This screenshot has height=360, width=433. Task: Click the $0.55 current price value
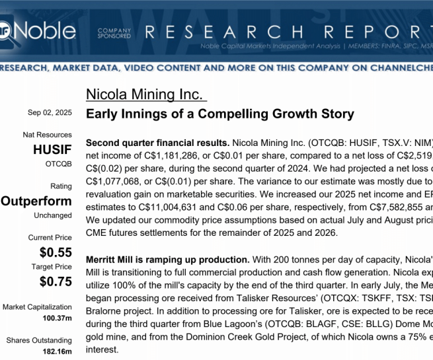point(56,252)
